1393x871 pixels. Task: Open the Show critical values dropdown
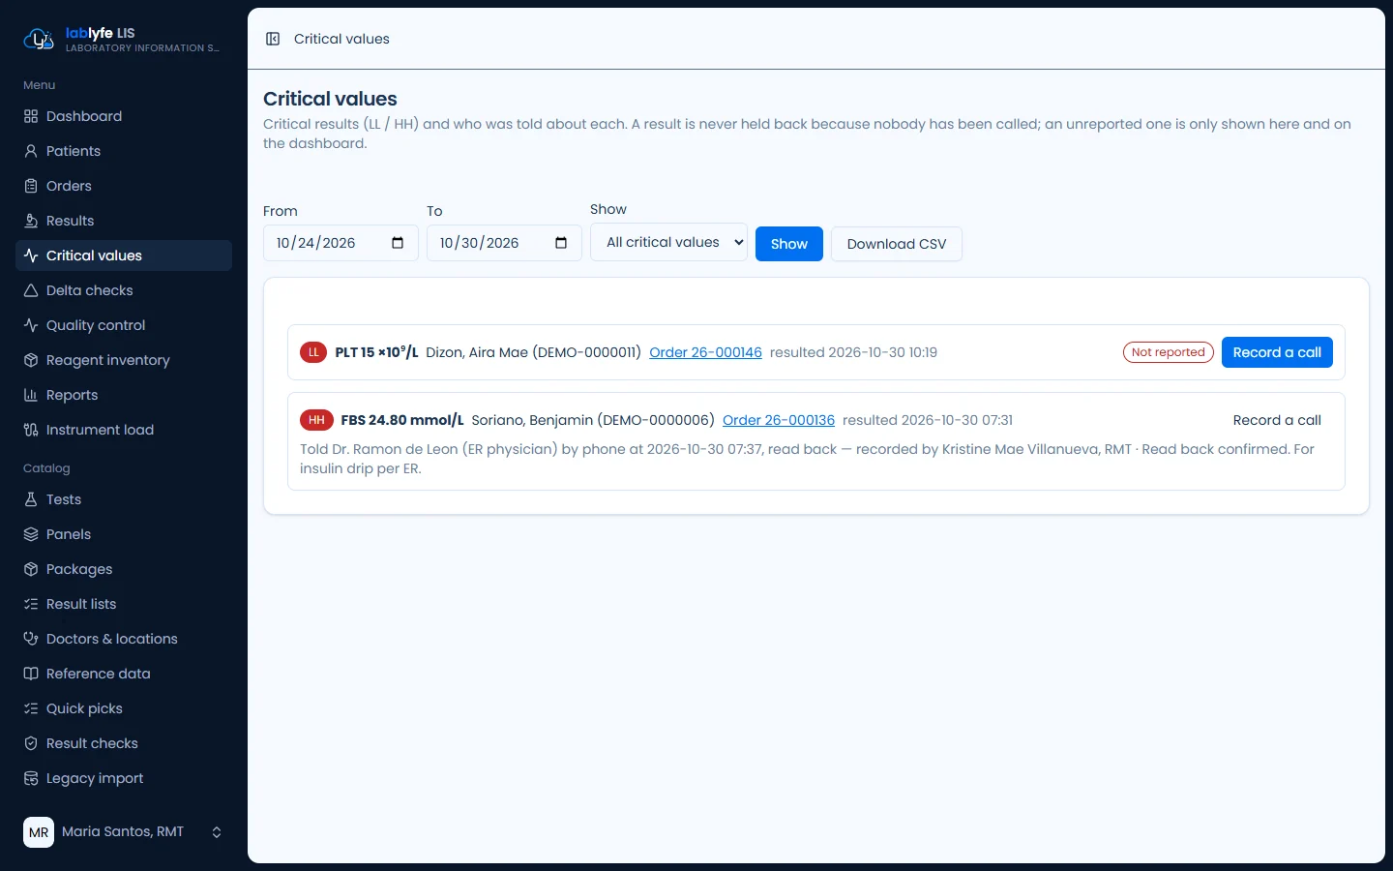(x=669, y=242)
